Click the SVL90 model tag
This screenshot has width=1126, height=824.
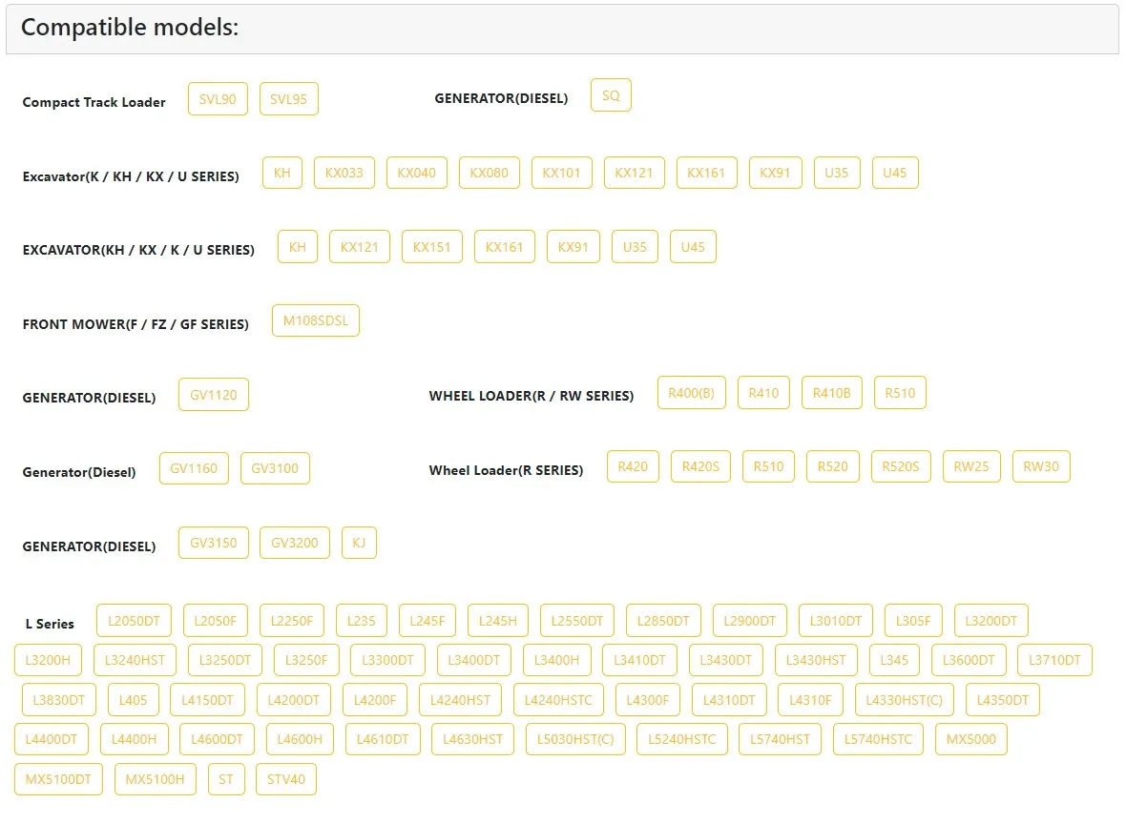tap(218, 99)
